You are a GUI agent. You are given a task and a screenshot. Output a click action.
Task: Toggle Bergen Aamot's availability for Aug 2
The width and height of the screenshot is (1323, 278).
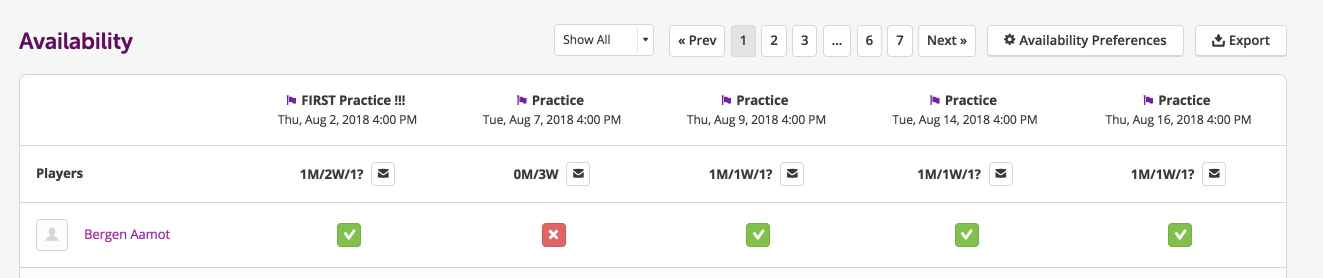[348, 235]
